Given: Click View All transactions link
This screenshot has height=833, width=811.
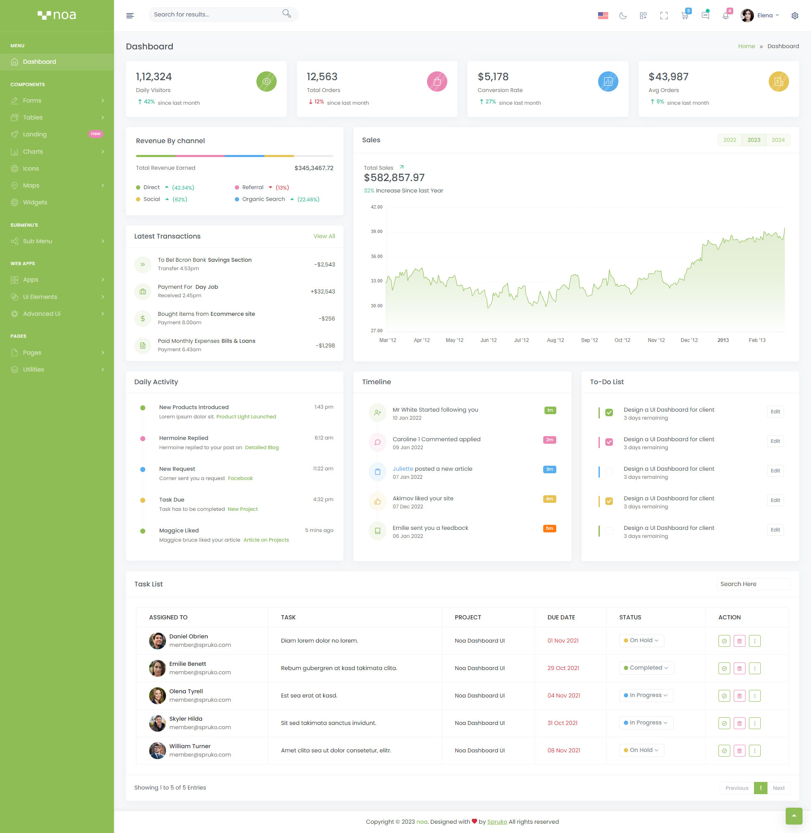Looking at the screenshot, I should [x=324, y=236].
